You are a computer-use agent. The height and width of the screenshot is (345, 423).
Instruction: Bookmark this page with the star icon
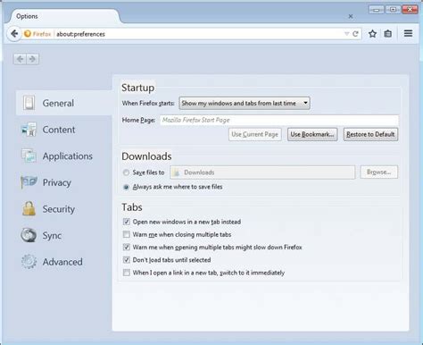coord(372,34)
